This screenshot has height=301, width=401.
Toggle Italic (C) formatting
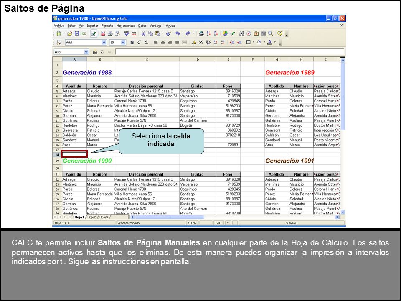(x=139, y=43)
